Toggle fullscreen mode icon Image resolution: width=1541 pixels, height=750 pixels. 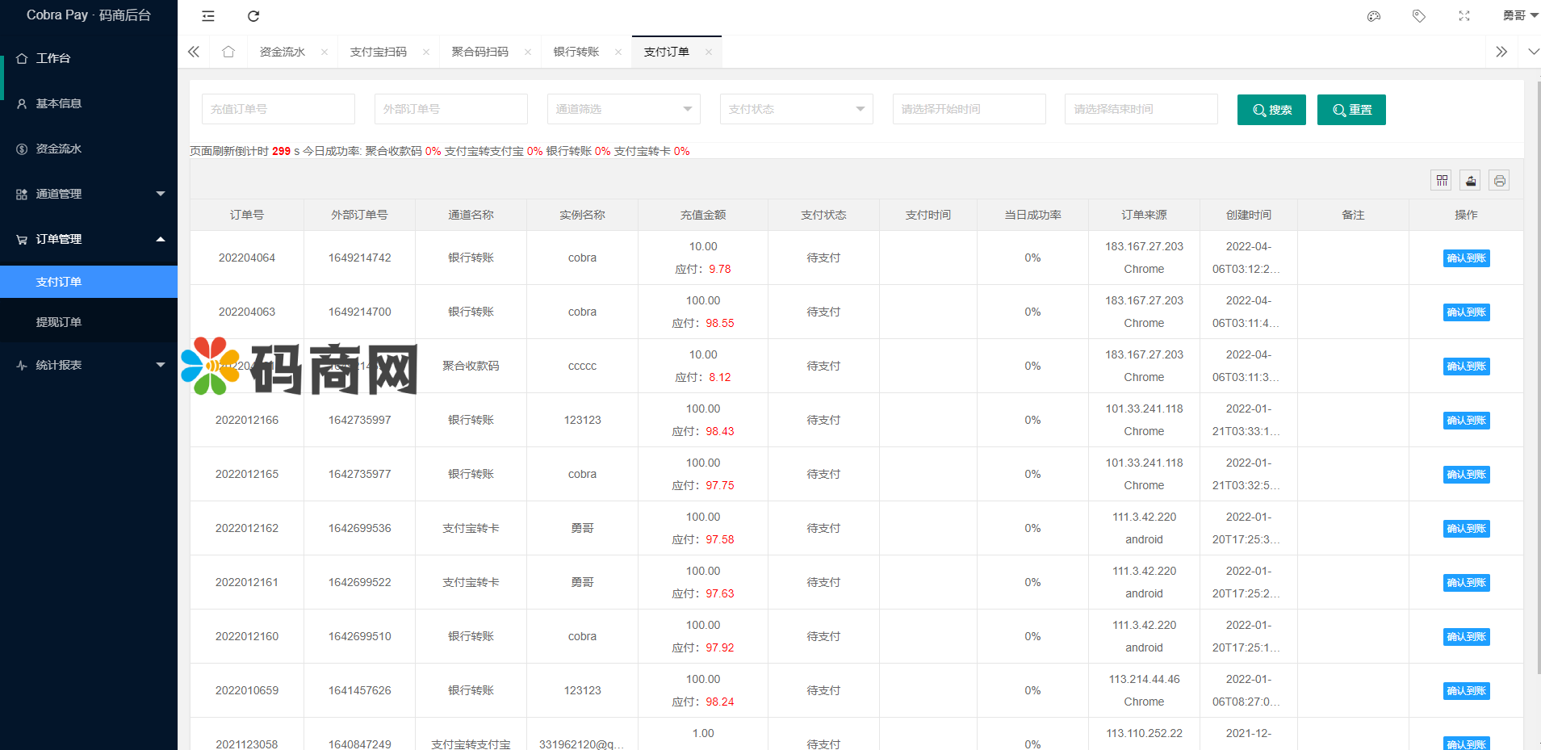(1464, 16)
